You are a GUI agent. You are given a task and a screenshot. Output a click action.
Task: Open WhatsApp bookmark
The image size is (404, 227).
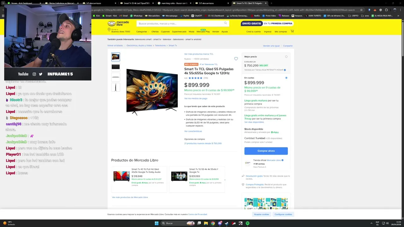136,15
